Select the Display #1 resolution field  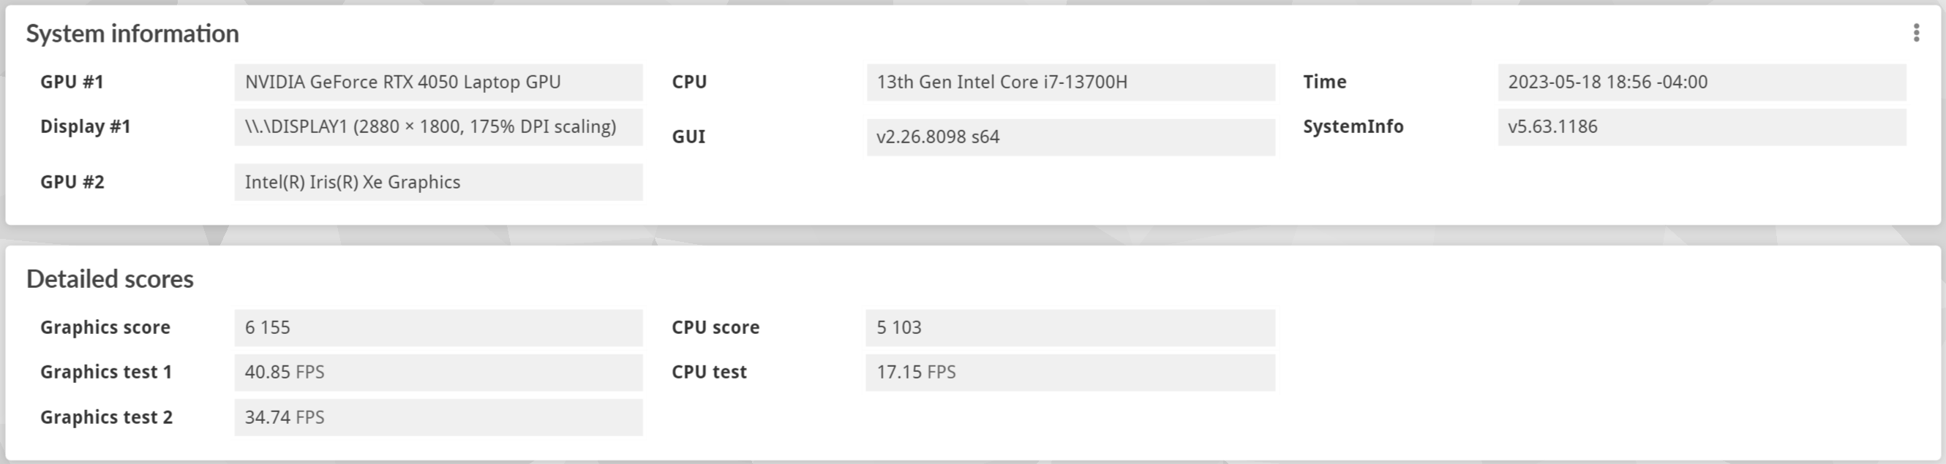(x=438, y=126)
